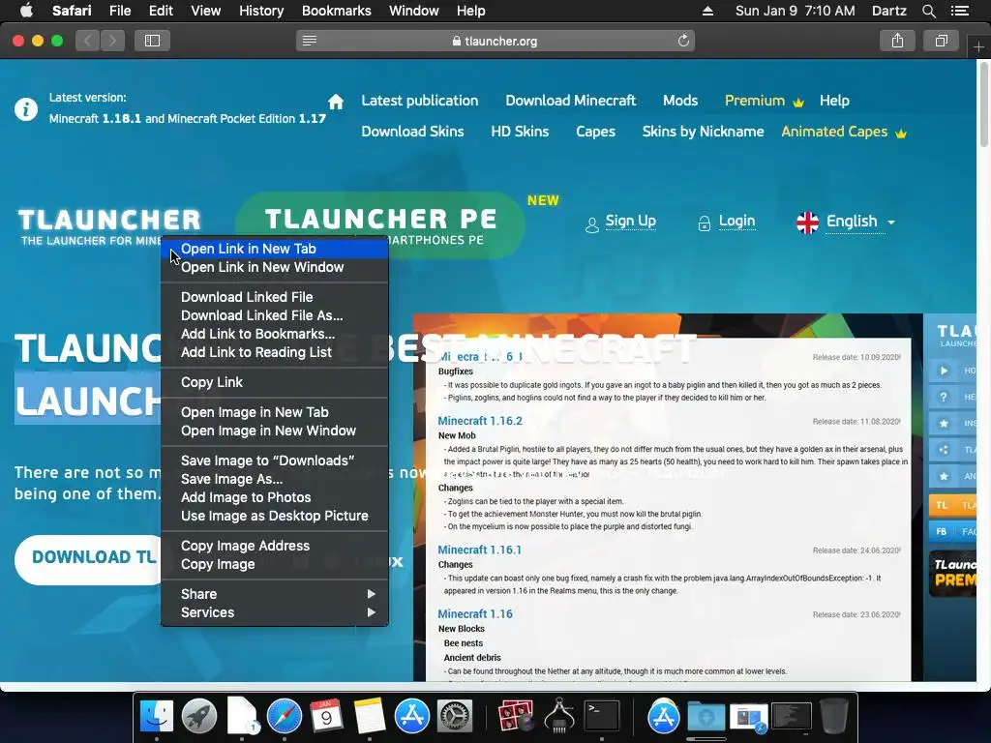Choose Open Link in New Window
The height and width of the screenshot is (743, 991).
pyautogui.click(x=274, y=267)
